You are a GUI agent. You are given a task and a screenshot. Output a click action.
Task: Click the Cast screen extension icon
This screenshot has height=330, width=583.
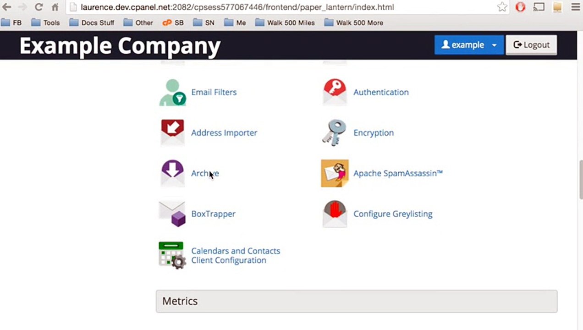pyautogui.click(x=539, y=7)
